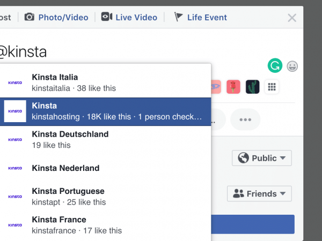This screenshot has height=241, width=322.
Task: Expand the Public audience dropdown
Action: coord(262,158)
